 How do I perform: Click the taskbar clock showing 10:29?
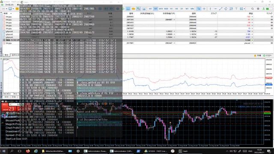tap(259, 151)
